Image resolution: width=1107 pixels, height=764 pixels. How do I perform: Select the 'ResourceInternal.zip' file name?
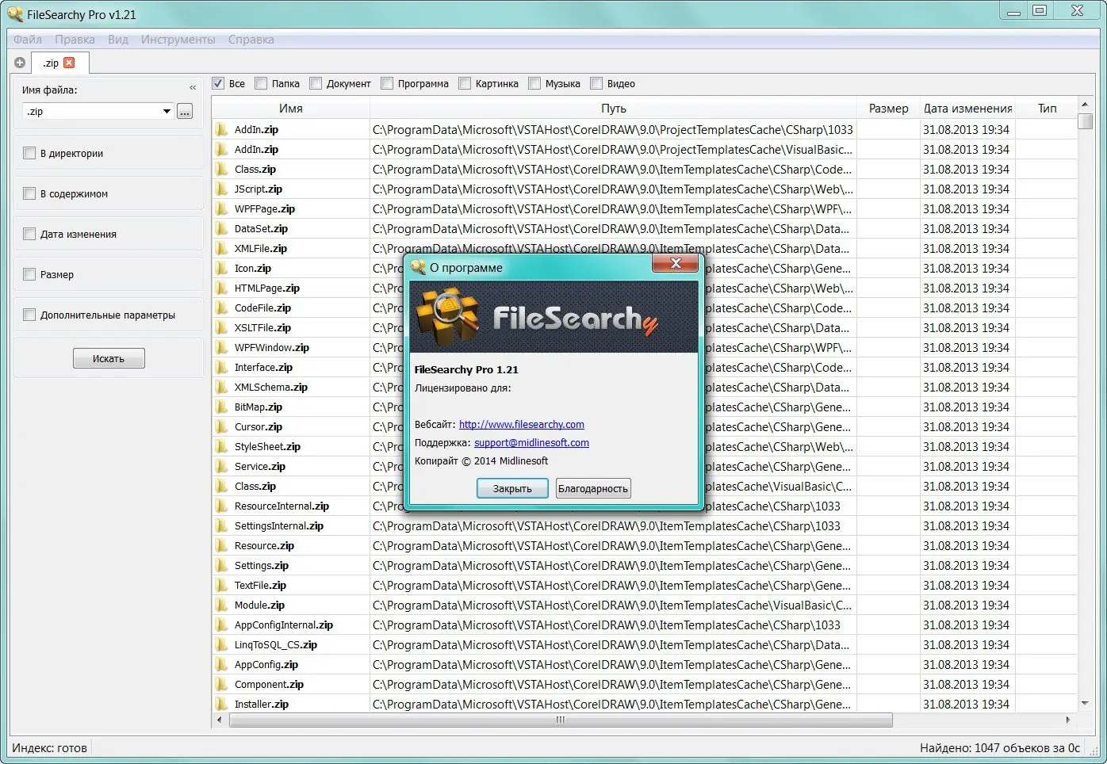click(x=282, y=506)
